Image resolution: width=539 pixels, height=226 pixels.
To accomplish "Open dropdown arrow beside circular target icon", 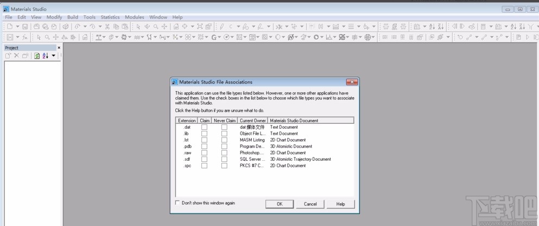I will [232, 37].
